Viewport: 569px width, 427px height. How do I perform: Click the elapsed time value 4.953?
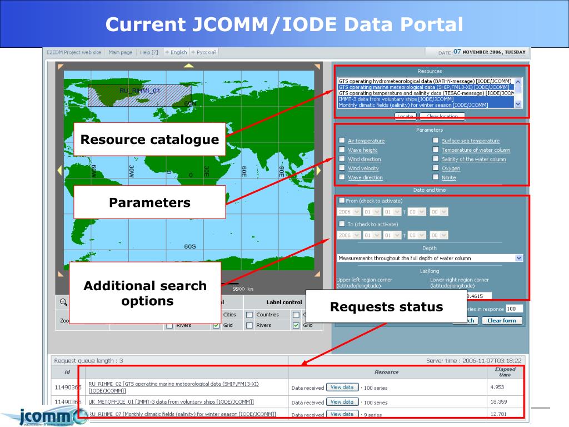pos(497,387)
